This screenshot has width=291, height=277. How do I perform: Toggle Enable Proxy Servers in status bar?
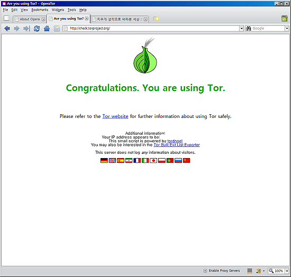222,271
